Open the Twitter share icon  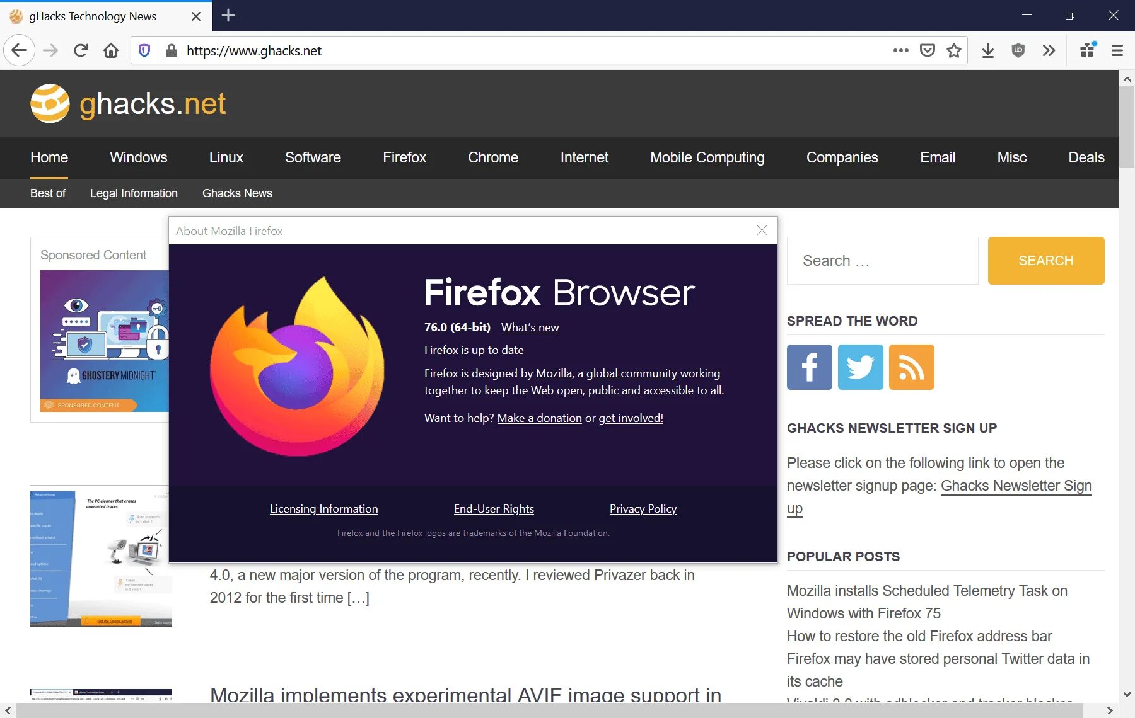tap(861, 367)
